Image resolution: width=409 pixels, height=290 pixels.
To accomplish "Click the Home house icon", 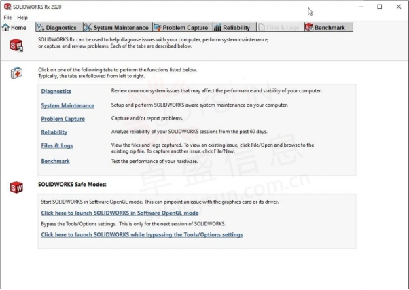I will (5, 27).
